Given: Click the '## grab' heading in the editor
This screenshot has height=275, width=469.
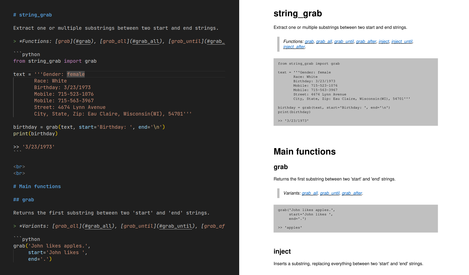Looking at the screenshot, I should click(24, 200).
